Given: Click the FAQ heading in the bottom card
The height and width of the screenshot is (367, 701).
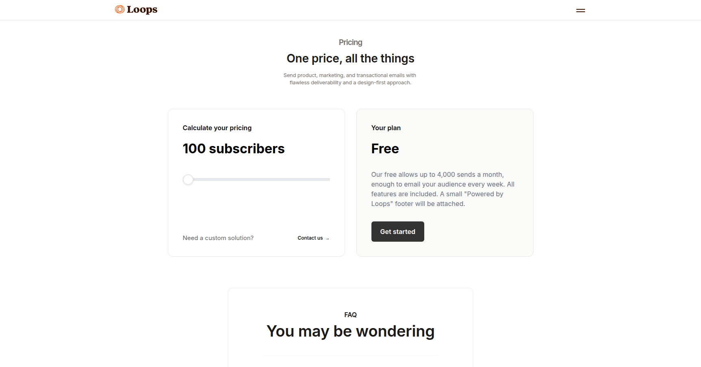Looking at the screenshot, I should coord(350,315).
